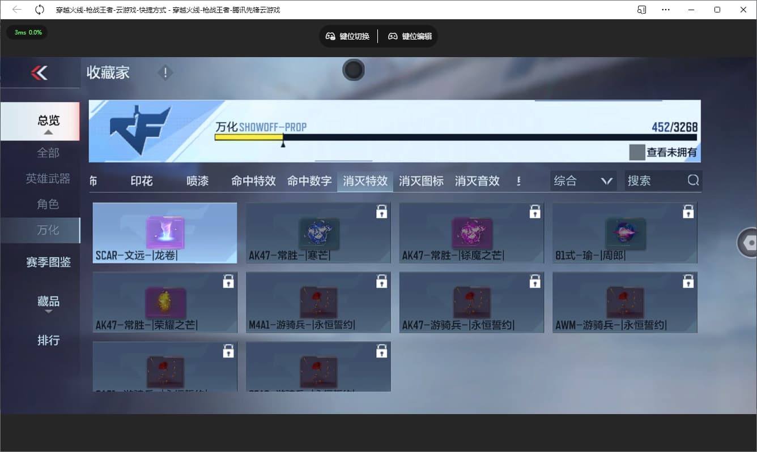This screenshot has height=452, width=757.
Task: Click the gamepad icon on 键位编辑
Action: click(392, 36)
